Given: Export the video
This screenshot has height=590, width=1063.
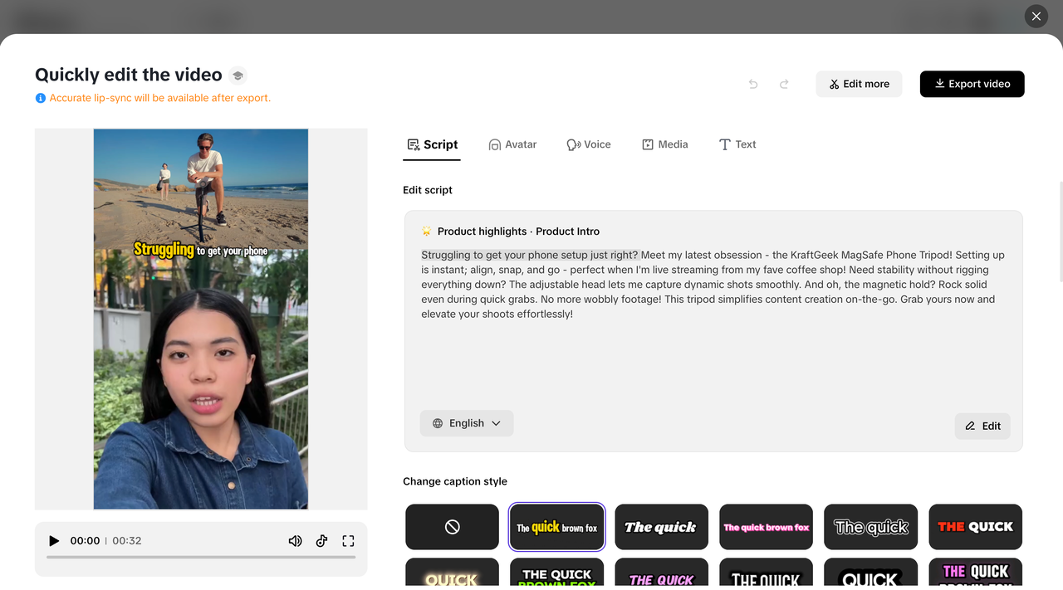Looking at the screenshot, I should pos(972,84).
